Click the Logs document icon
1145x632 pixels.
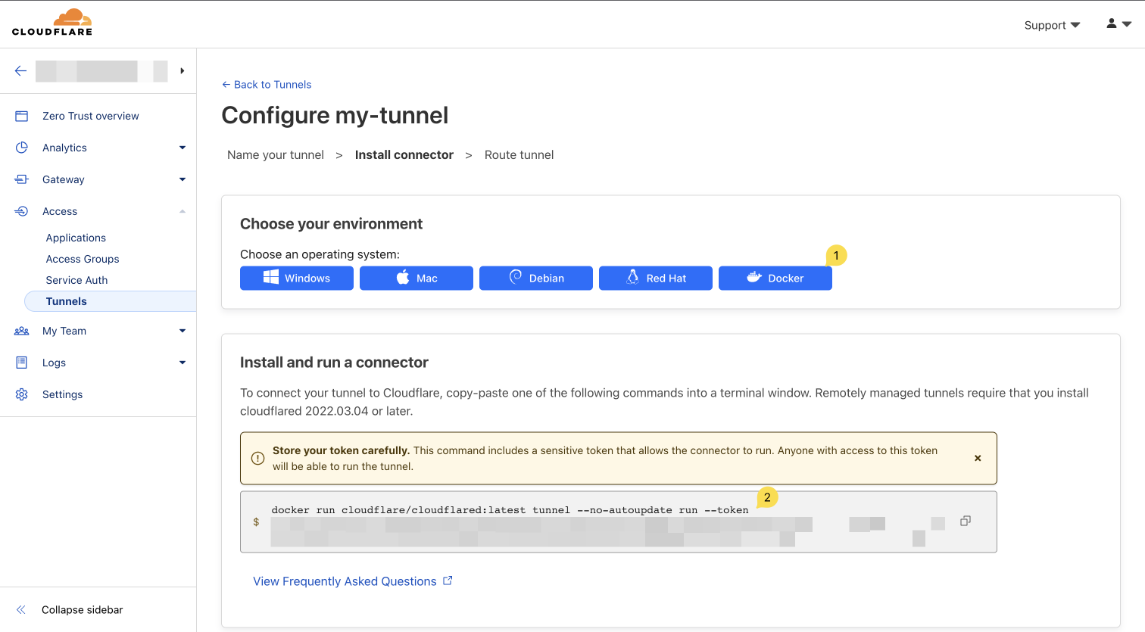click(x=21, y=363)
